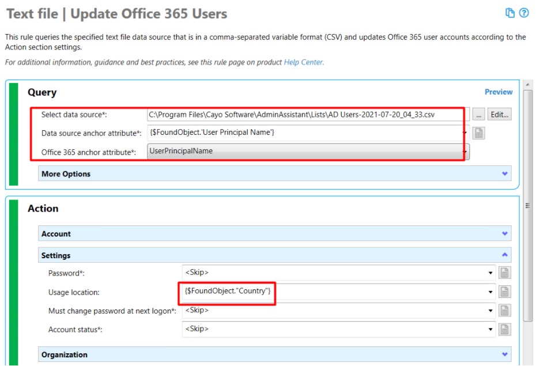Click the 'Office 365 anchor attribute*:' label
The height and width of the screenshot is (366, 536).
pos(89,152)
